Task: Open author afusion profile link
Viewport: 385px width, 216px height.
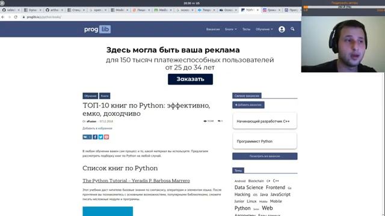Action: [91, 121]
